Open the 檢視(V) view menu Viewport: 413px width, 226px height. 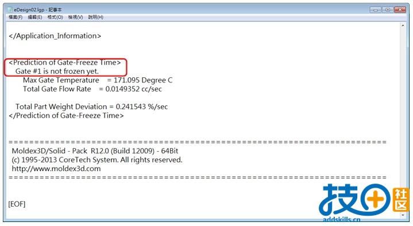point(75,17)
